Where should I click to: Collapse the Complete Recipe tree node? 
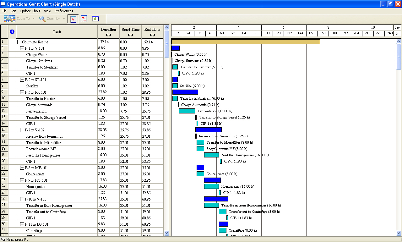[x=19, y=42]
